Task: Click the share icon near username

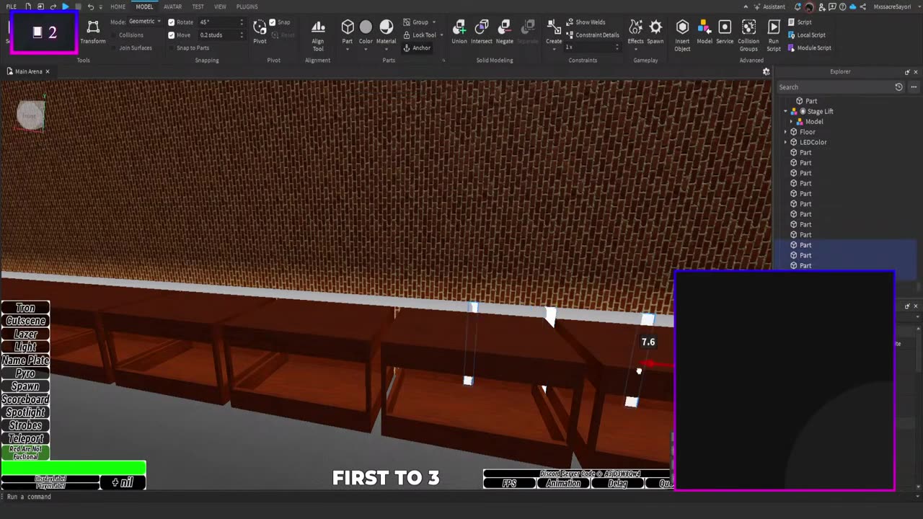Action: click(863, 6)
